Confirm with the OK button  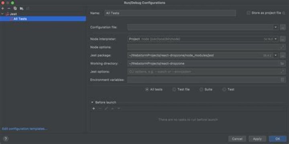[x=278, y=139]
